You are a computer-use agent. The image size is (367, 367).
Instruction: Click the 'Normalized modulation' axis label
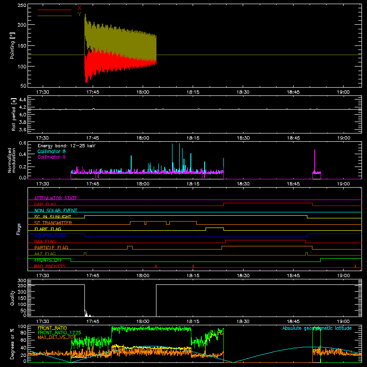pyautogui.click(x=11, y=160)
